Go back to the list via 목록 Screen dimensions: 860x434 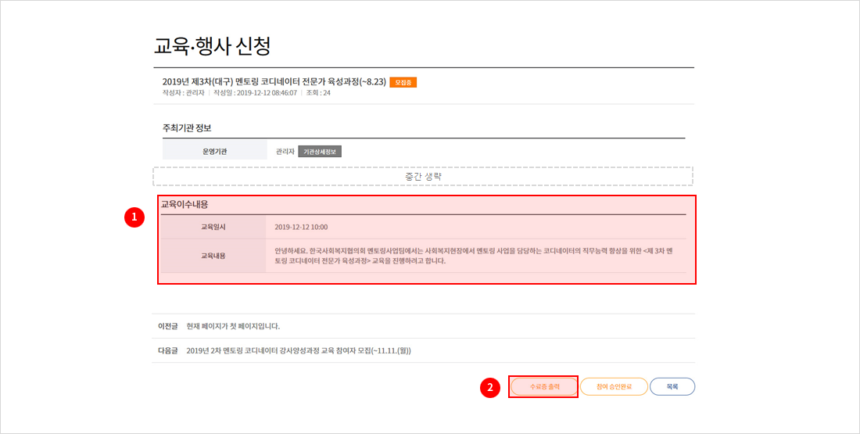[672, 386]
